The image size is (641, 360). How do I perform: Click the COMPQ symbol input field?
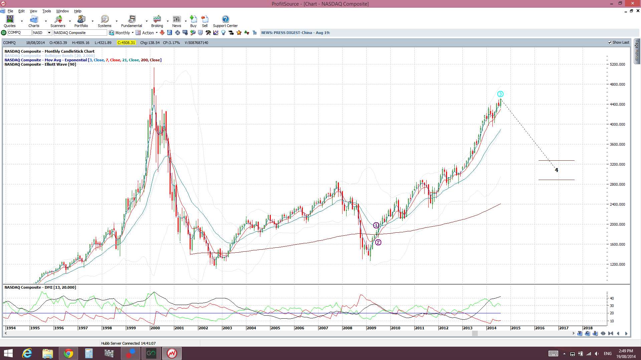pos(19,33)
